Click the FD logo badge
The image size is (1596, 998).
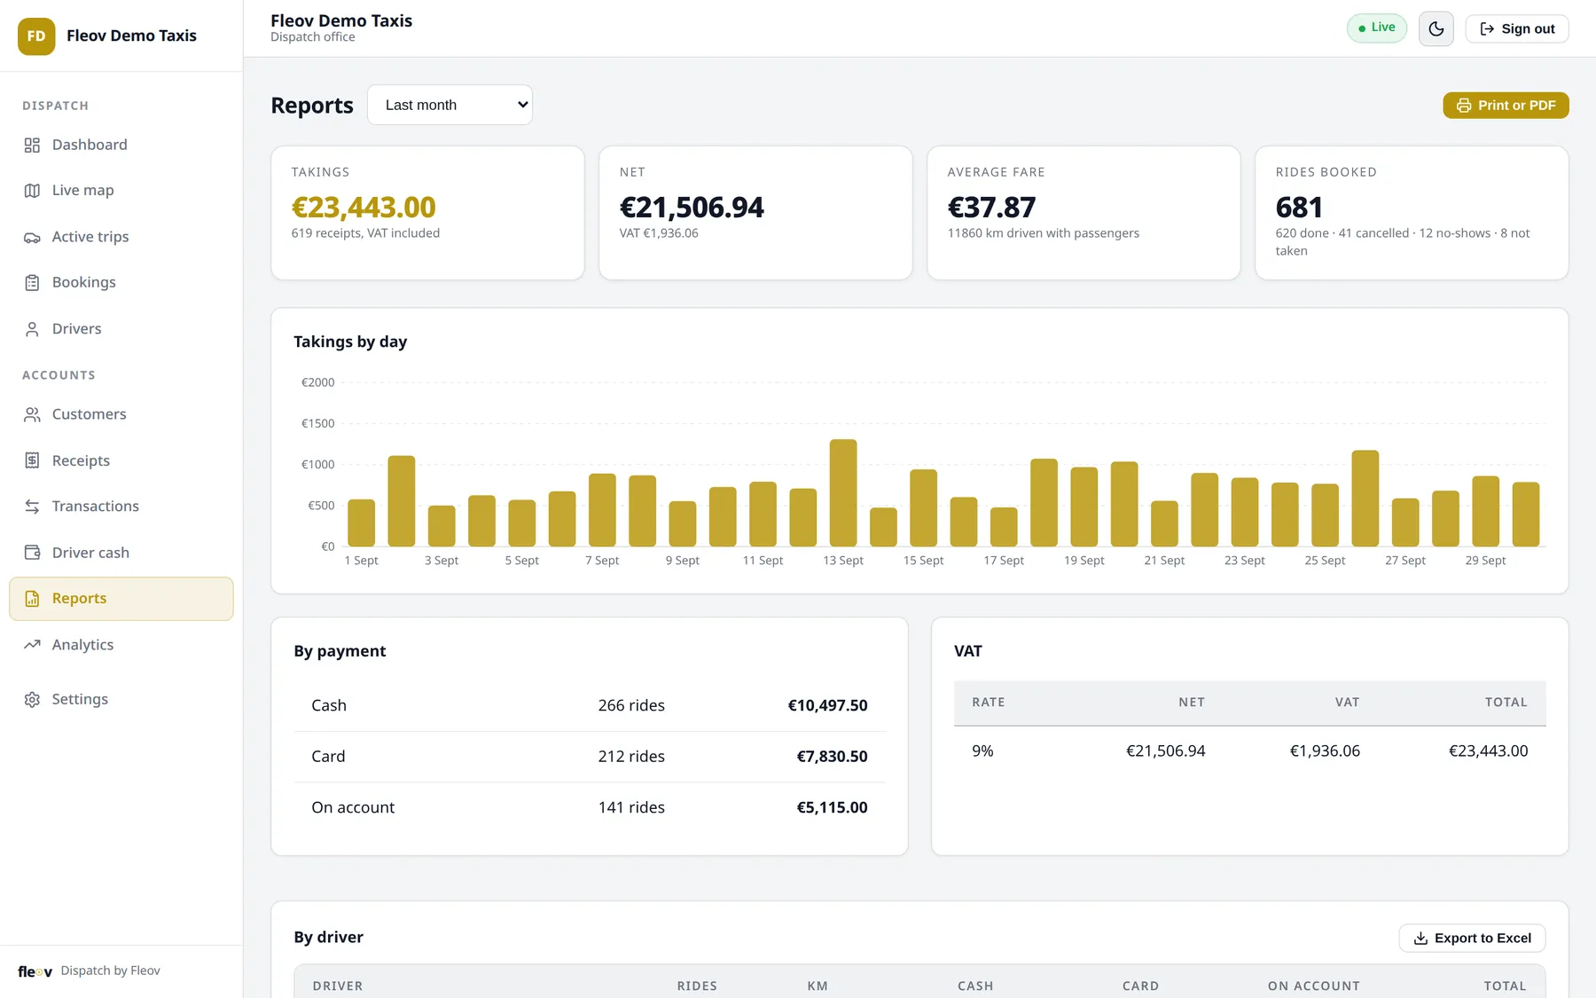pos(36,36)
